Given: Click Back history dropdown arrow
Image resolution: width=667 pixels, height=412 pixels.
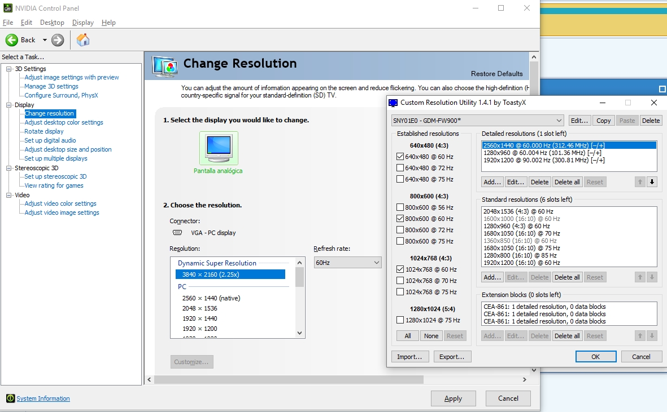Looking at the screenshot, I should point(45,40).
